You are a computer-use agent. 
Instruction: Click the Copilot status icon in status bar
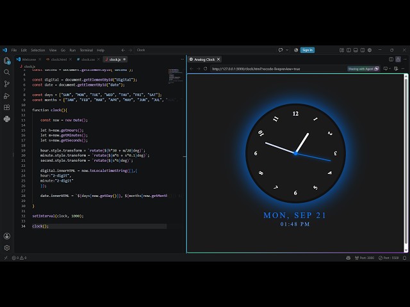348,258
